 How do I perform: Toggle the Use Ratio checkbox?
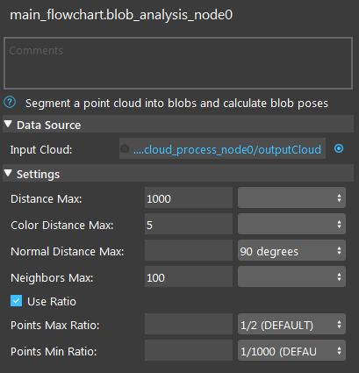tap(16, 301)
